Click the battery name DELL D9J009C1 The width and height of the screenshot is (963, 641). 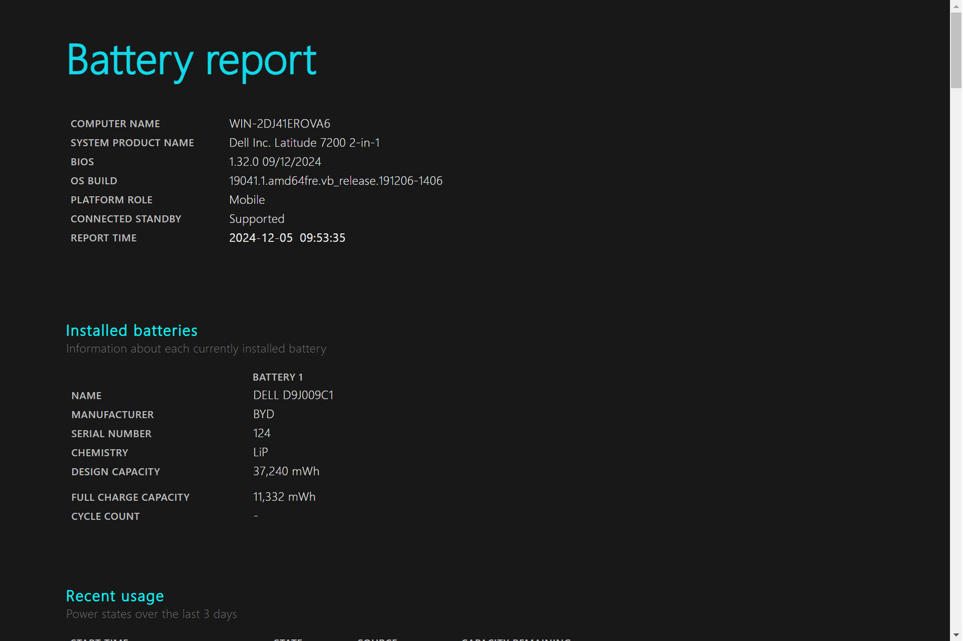pyautogui.click(x=293, y=396)
